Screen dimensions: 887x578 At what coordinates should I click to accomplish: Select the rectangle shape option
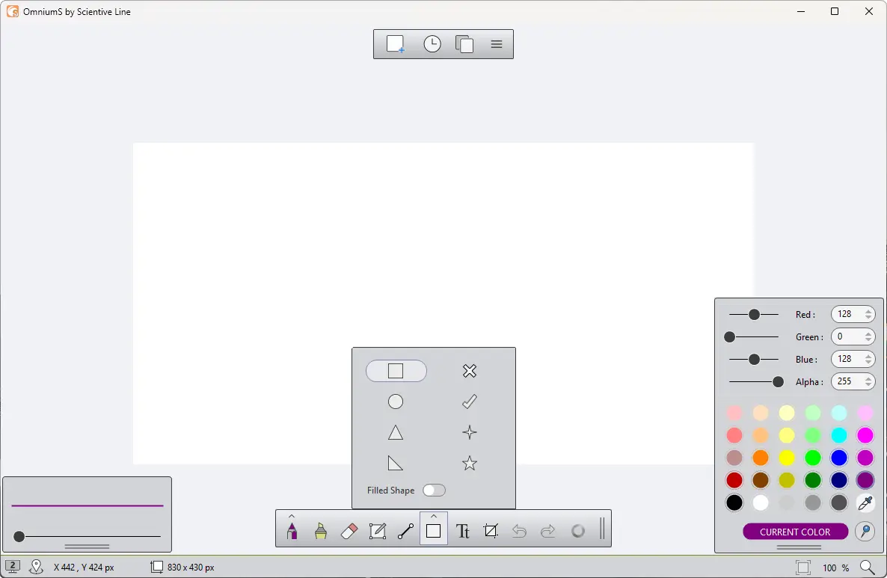click(396, 371)
